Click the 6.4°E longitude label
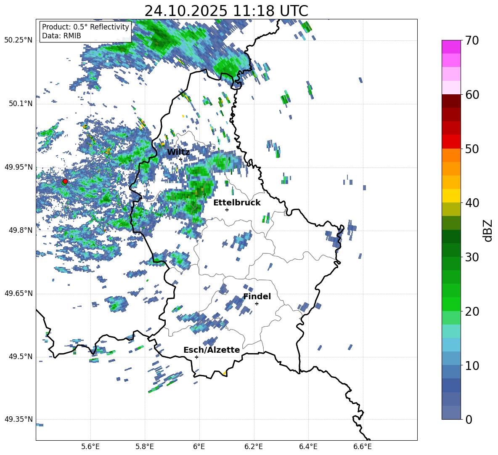498x455 pixels. pyautogui.click(x=308, y=447)
